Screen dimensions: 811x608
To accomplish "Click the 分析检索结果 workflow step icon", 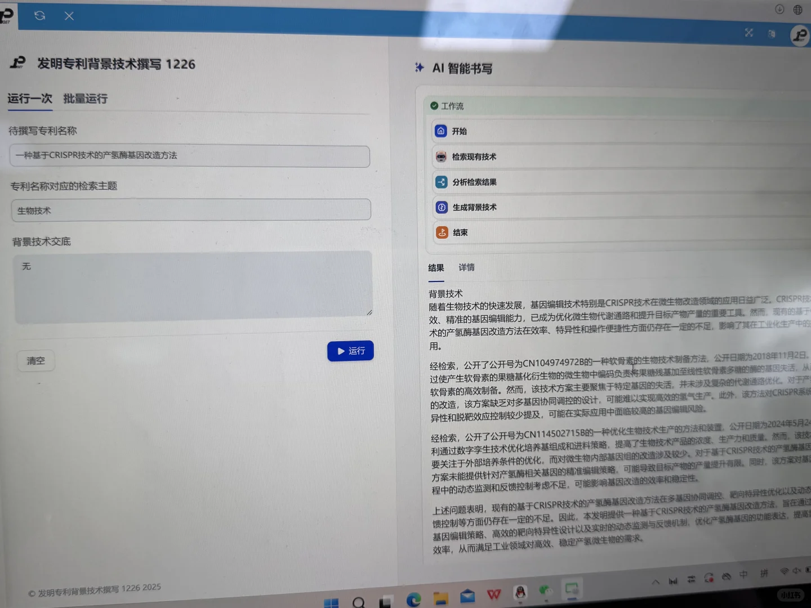I will pos(441,182).
